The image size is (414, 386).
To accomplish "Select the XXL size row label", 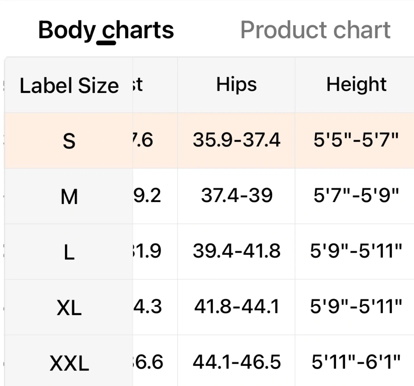I will pyautogui.click(x=69, y=363).
